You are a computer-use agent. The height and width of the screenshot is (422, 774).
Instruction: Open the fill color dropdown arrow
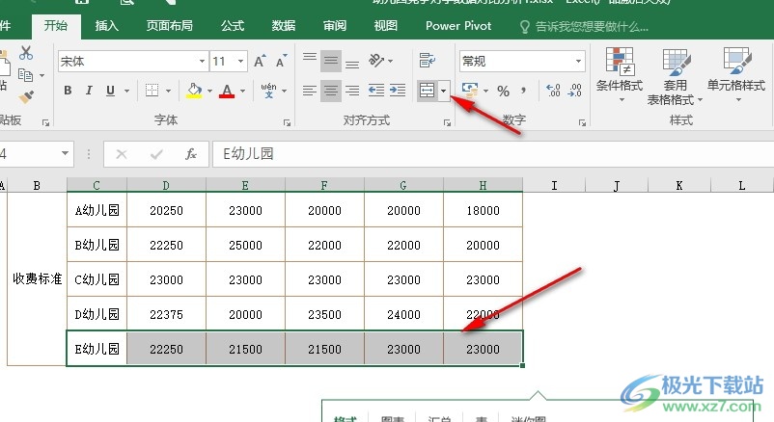point(209,91)
